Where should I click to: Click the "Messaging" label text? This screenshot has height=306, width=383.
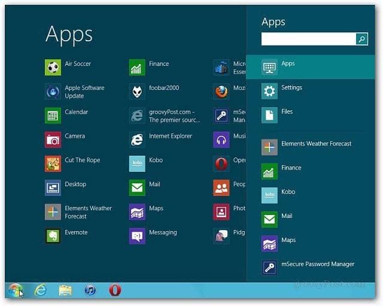(163, 233)
